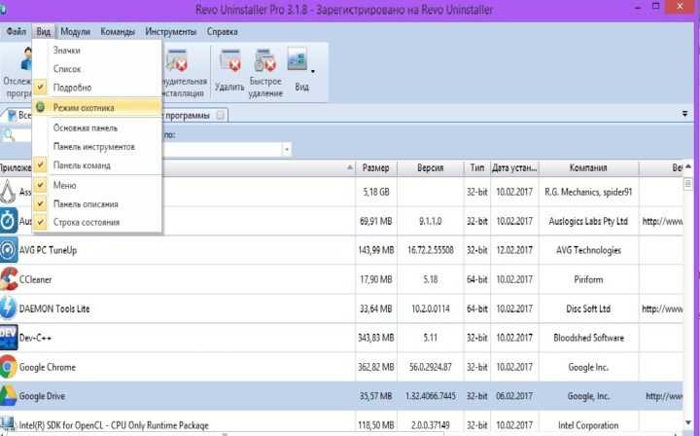Select the Google Drive row name
The height and width of the screenshot is (436, 700).
pyautogui.click(x=42, y=396)
